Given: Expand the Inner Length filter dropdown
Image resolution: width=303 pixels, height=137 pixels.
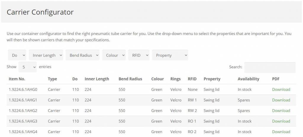Looking at the screenshot, I should [46, 55].
